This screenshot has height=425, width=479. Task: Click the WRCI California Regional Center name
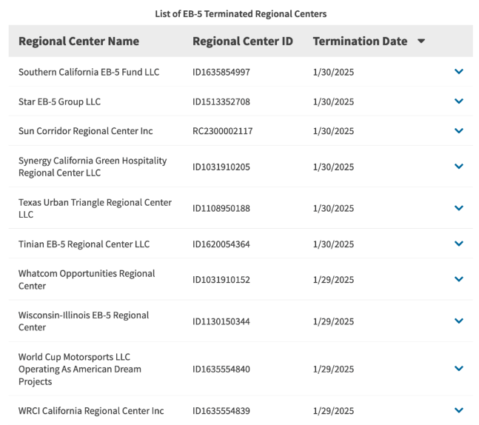[91, 411]
